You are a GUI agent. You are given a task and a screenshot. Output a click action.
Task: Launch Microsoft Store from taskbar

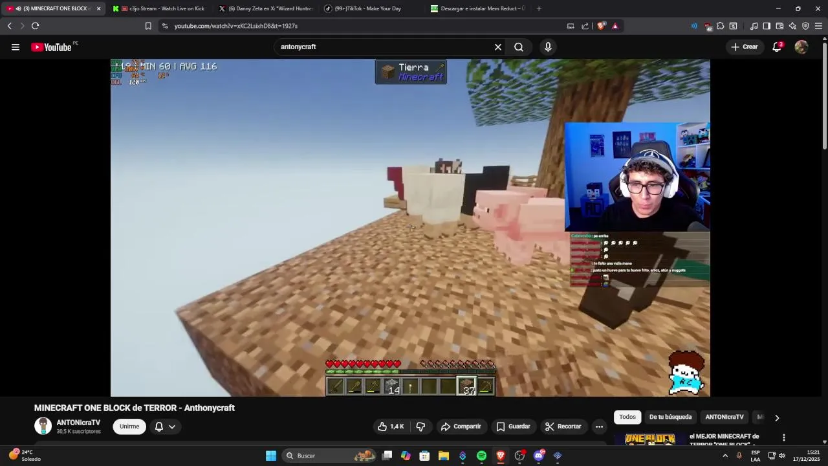(424, 456)
